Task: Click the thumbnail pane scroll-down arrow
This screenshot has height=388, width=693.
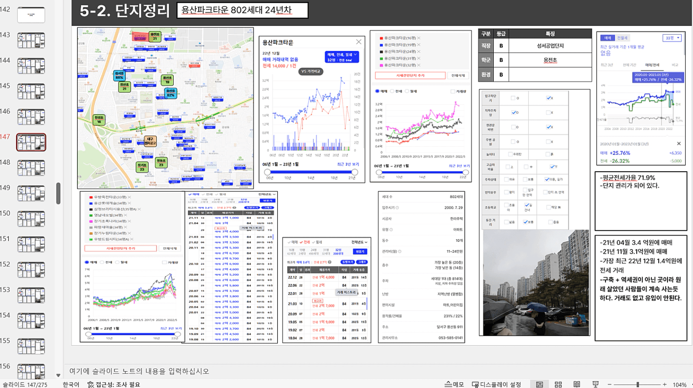Action: click(58, 375)
